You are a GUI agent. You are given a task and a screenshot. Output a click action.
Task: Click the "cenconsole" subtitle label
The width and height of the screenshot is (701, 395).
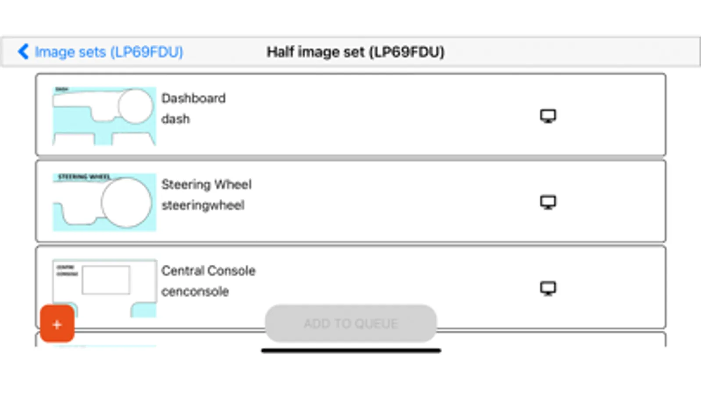pyautogui.click(x=195, y=291)
